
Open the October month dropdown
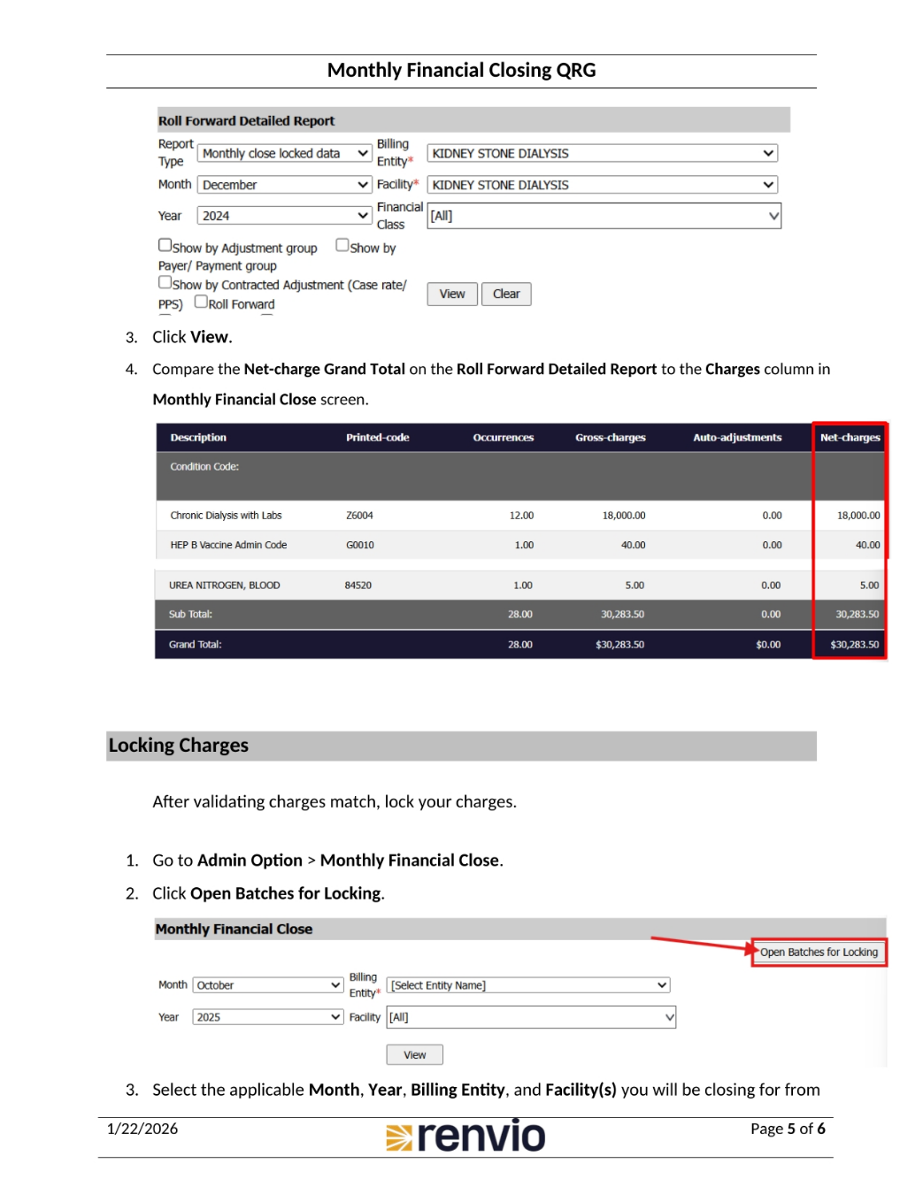268,985
